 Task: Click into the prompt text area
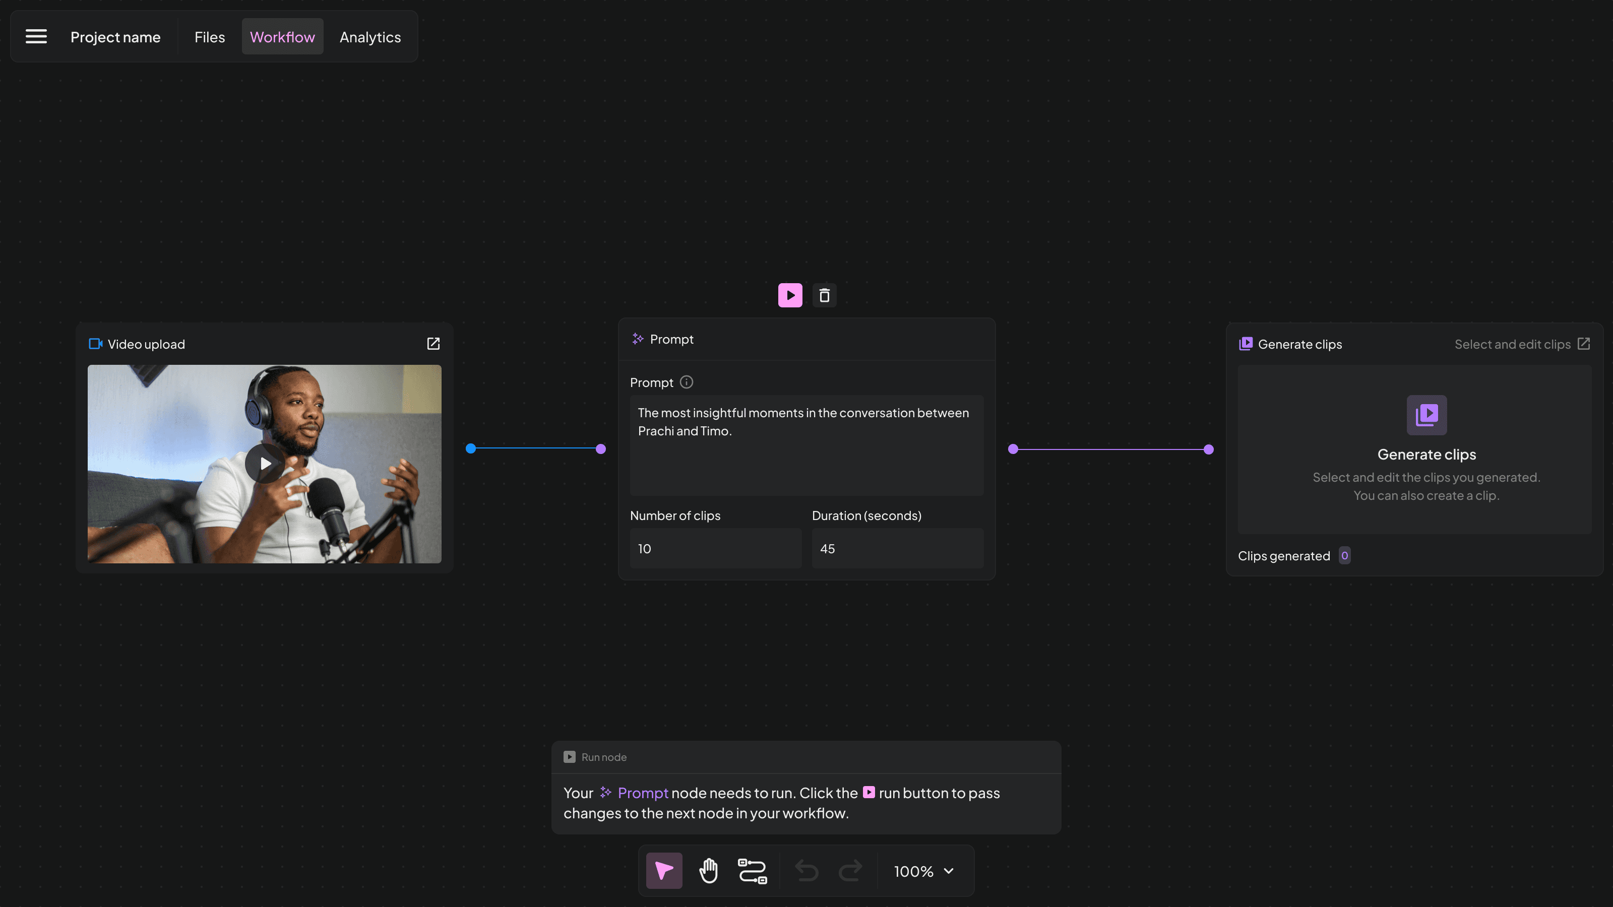click(x=806, y=445)
